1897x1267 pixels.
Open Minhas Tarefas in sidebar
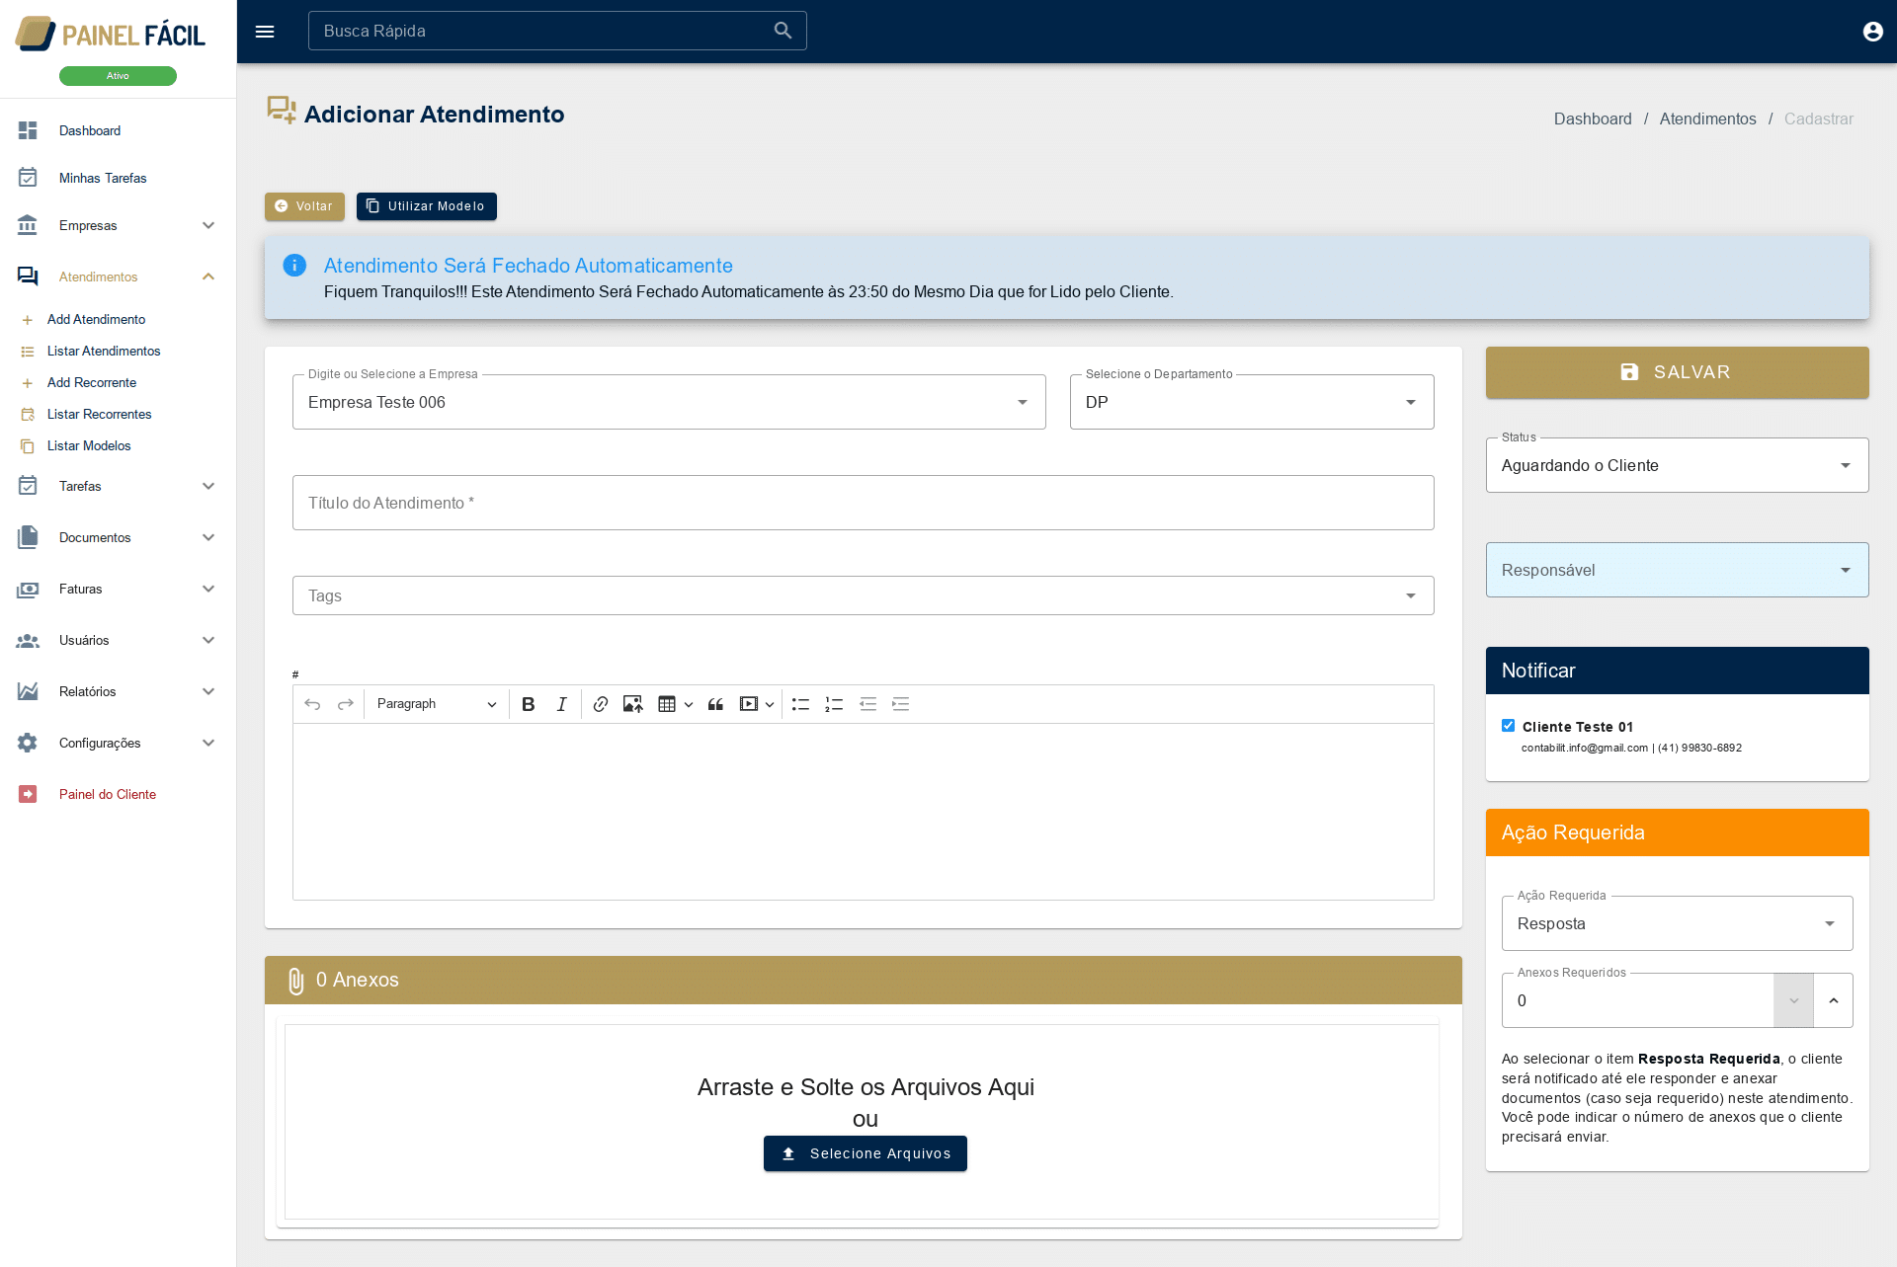(103, 178)
